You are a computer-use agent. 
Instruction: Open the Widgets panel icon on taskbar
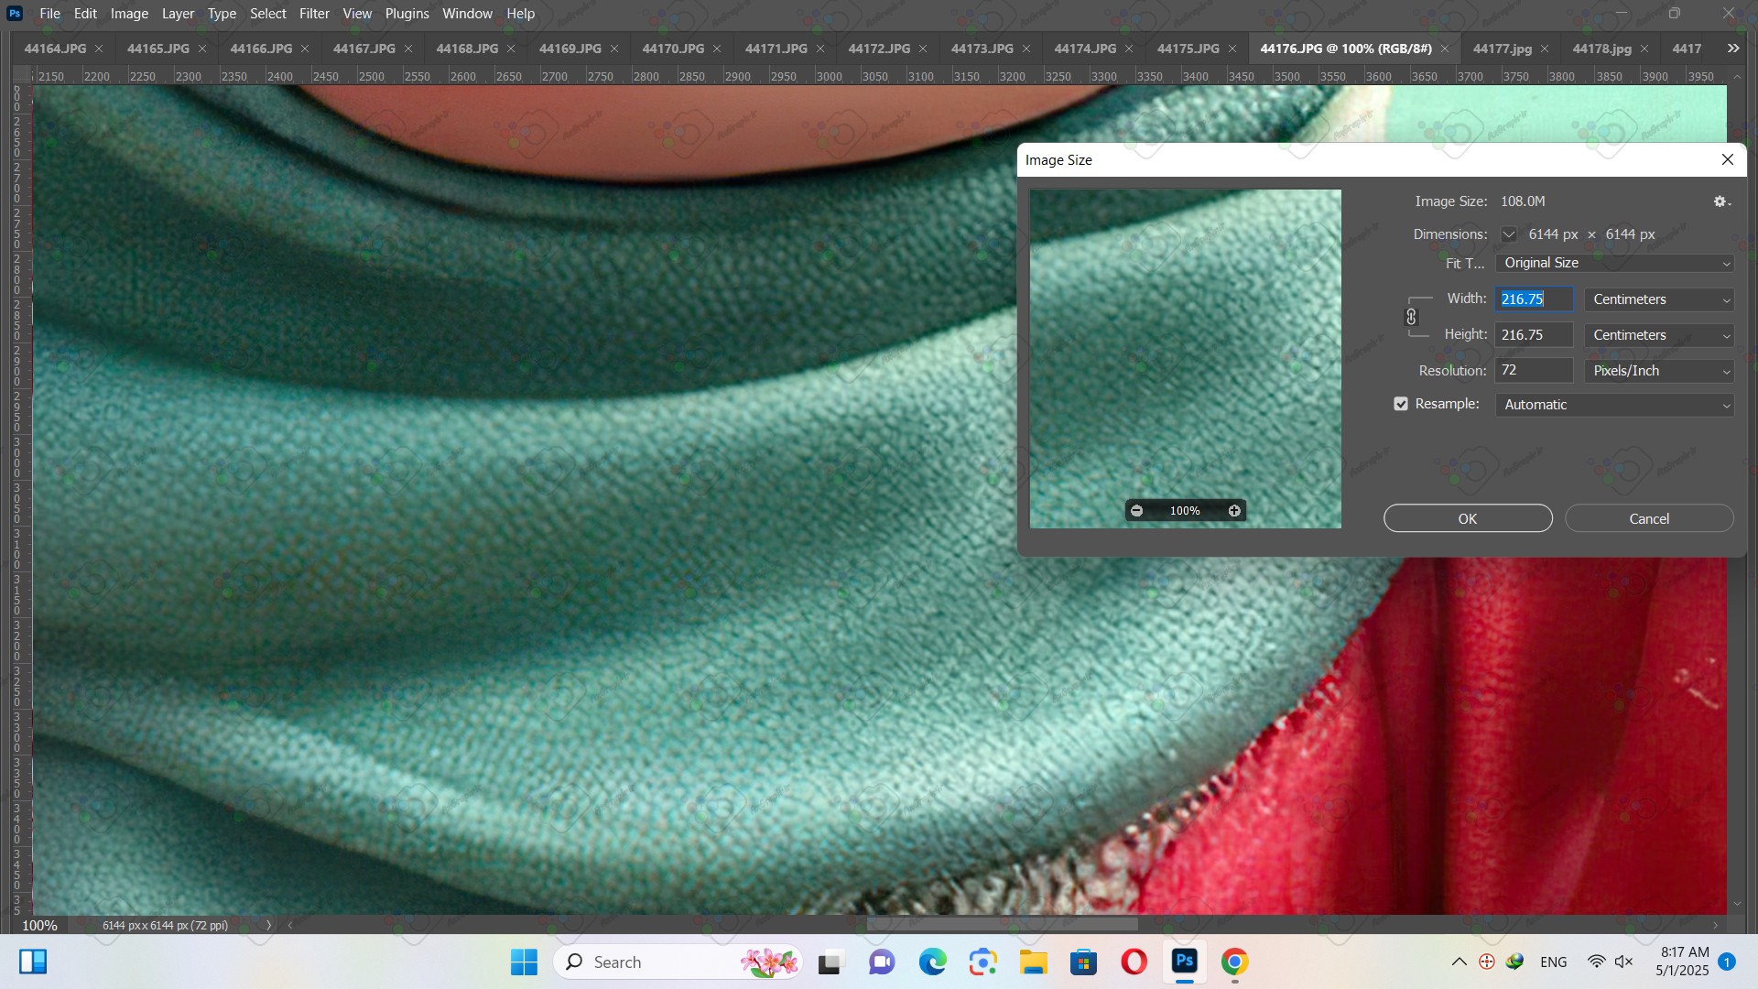click(x=33, y=962)
